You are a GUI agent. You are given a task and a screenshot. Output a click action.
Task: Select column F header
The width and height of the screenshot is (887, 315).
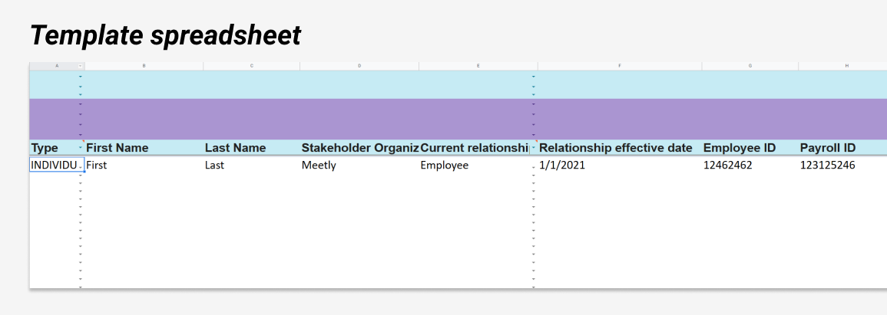[x=620, y=66]
